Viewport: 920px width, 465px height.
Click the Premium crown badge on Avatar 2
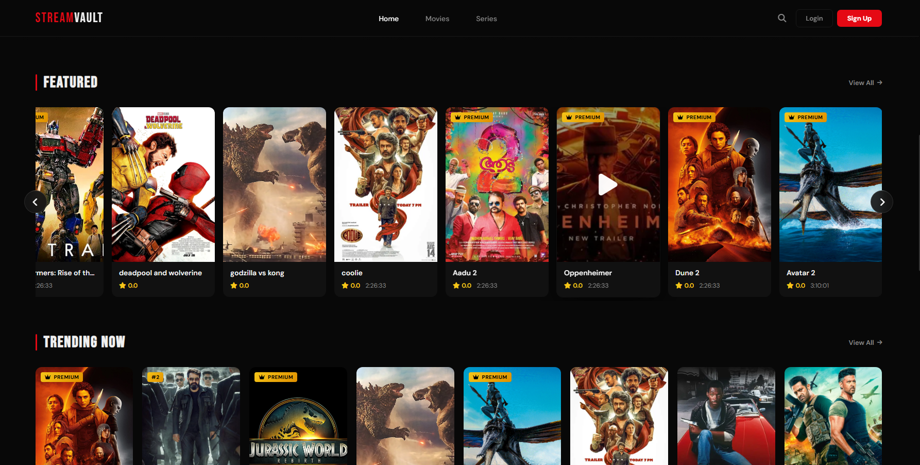[805, 118]
